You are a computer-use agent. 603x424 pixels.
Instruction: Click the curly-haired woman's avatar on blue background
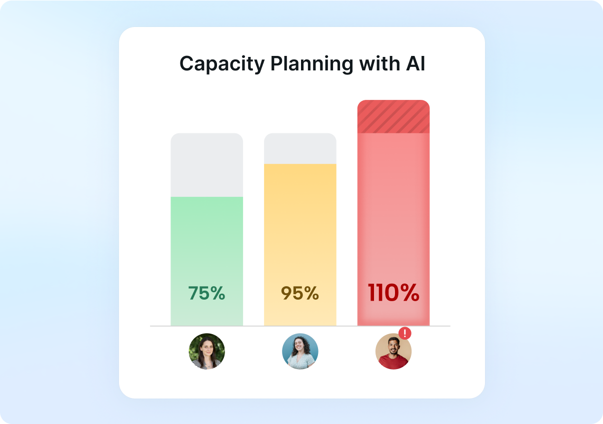point(300,352)
